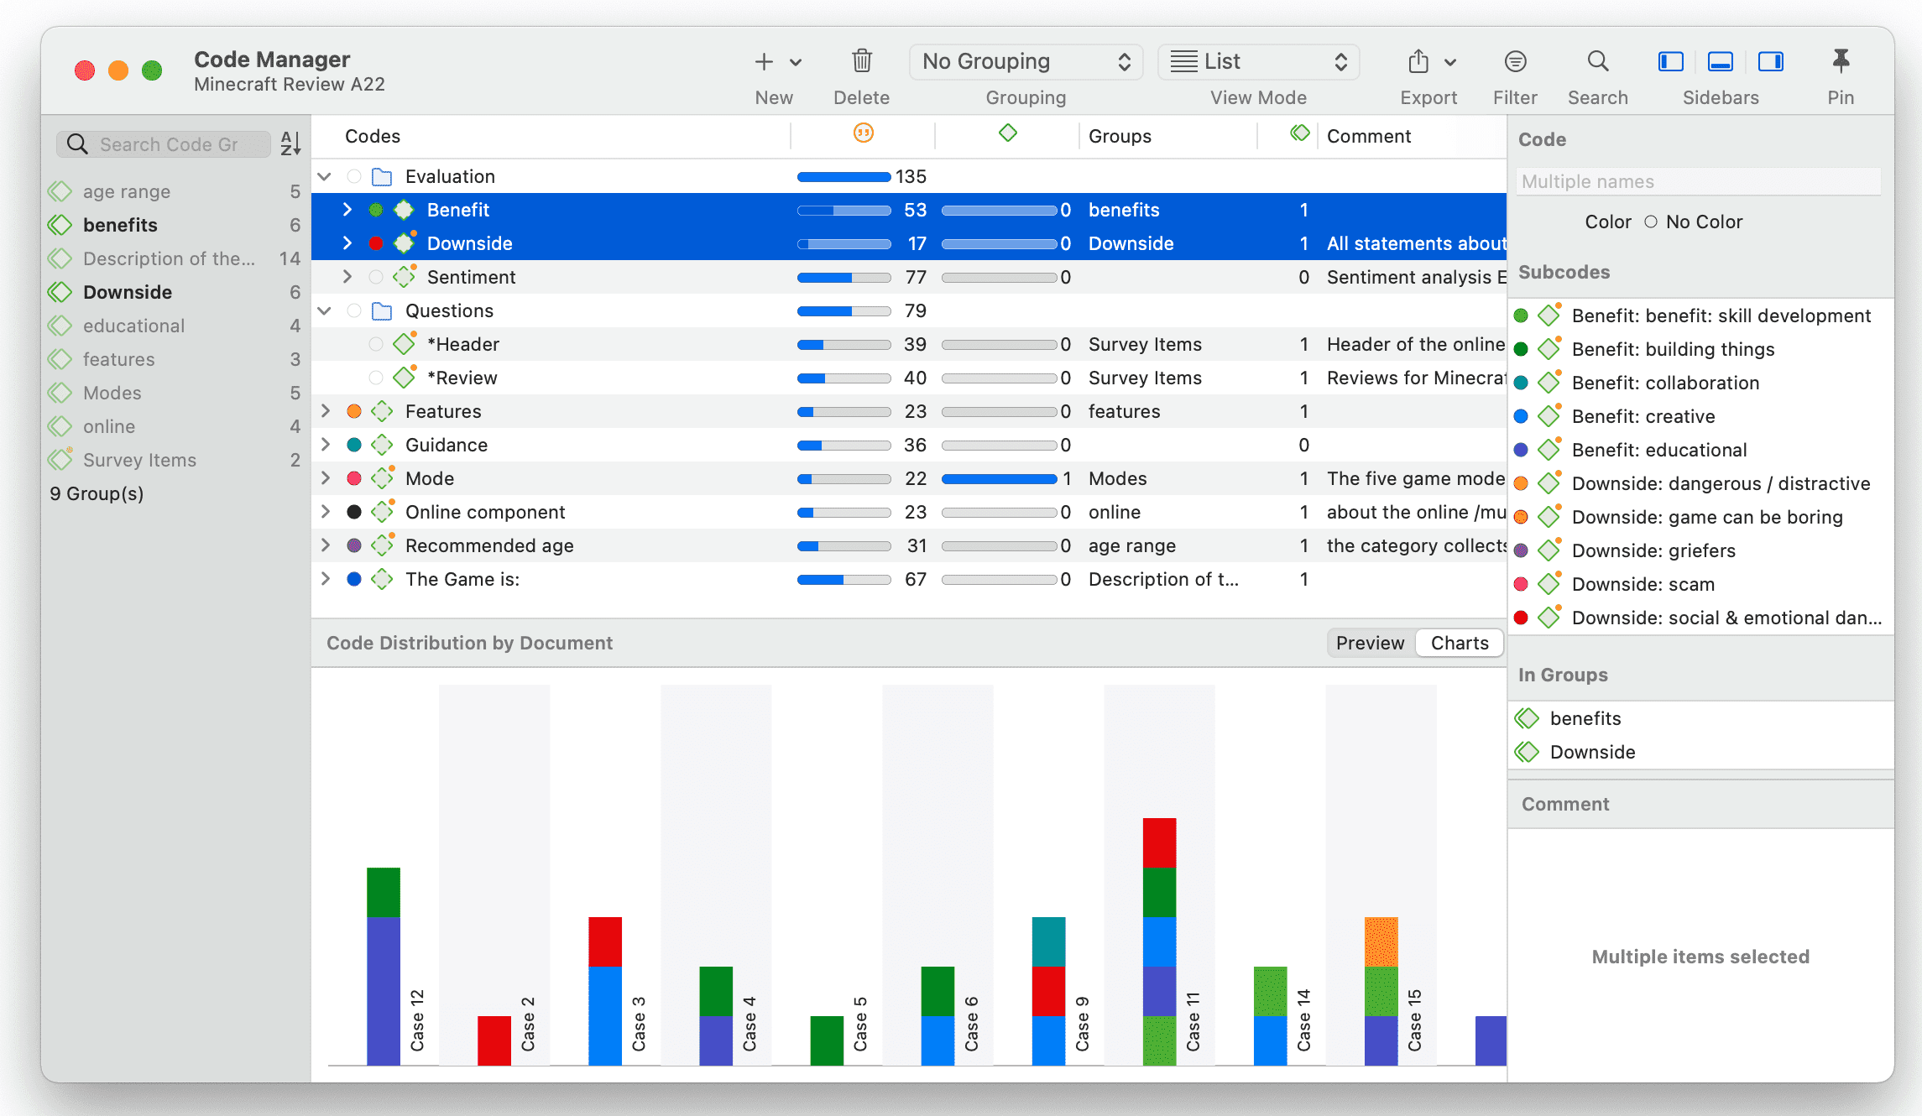The height and width of the screenshot is (1116, 1922).
Task: Toggle the Questions folder color circle
Action: [354, 311]
